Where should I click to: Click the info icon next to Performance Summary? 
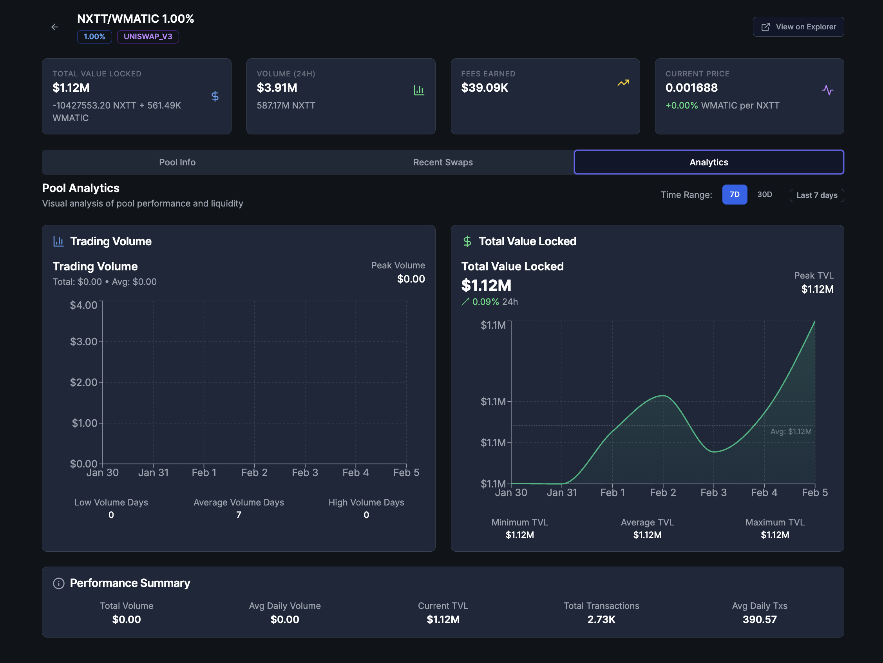point(58,583)
